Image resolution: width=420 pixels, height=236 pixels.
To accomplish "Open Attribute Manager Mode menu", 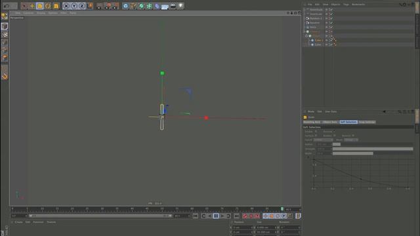I will coord(310,111).
